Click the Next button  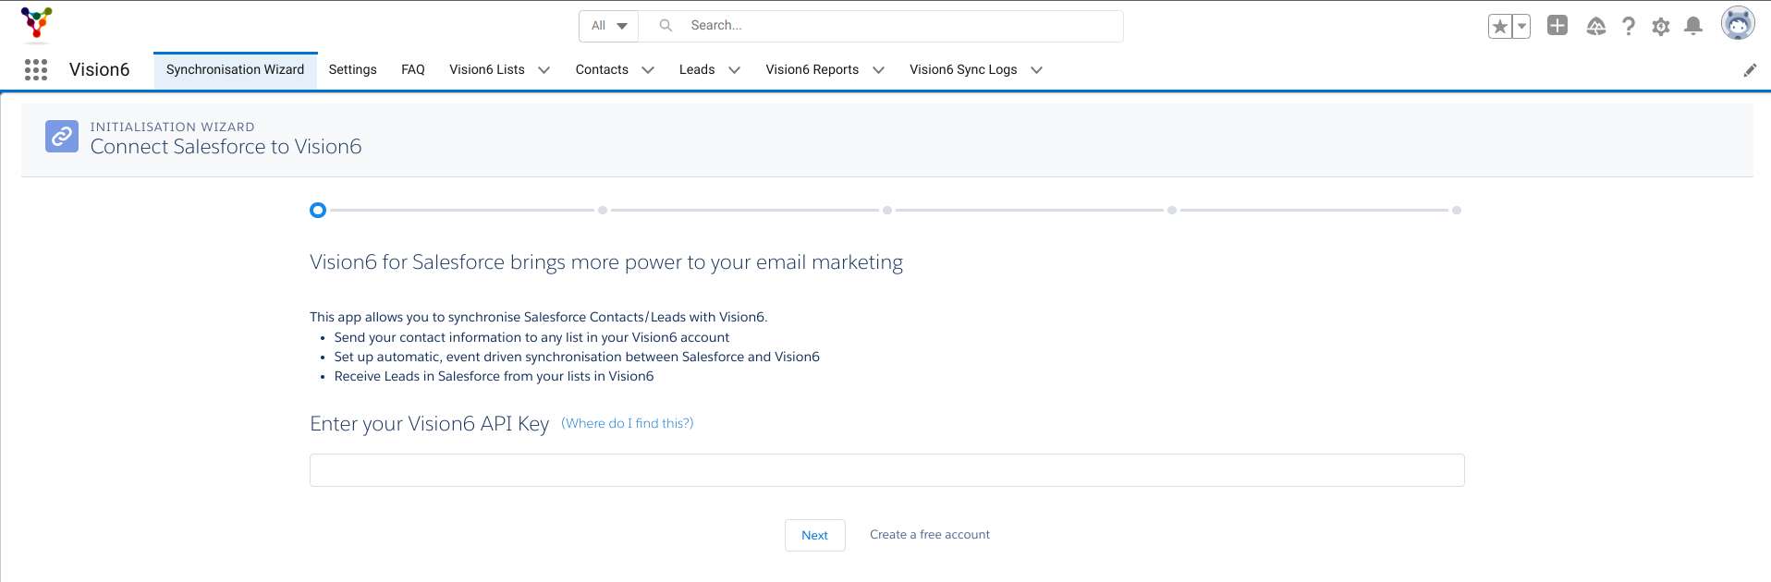815,536
